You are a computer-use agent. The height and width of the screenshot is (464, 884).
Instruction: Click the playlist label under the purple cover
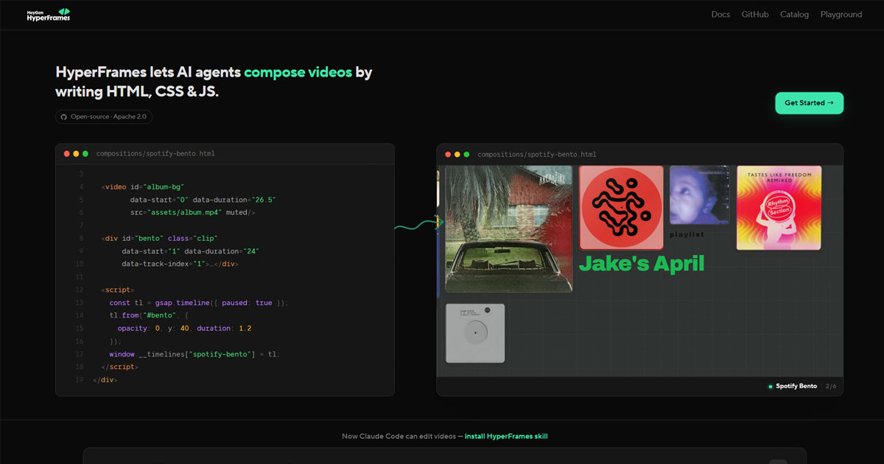click(687, 234)
